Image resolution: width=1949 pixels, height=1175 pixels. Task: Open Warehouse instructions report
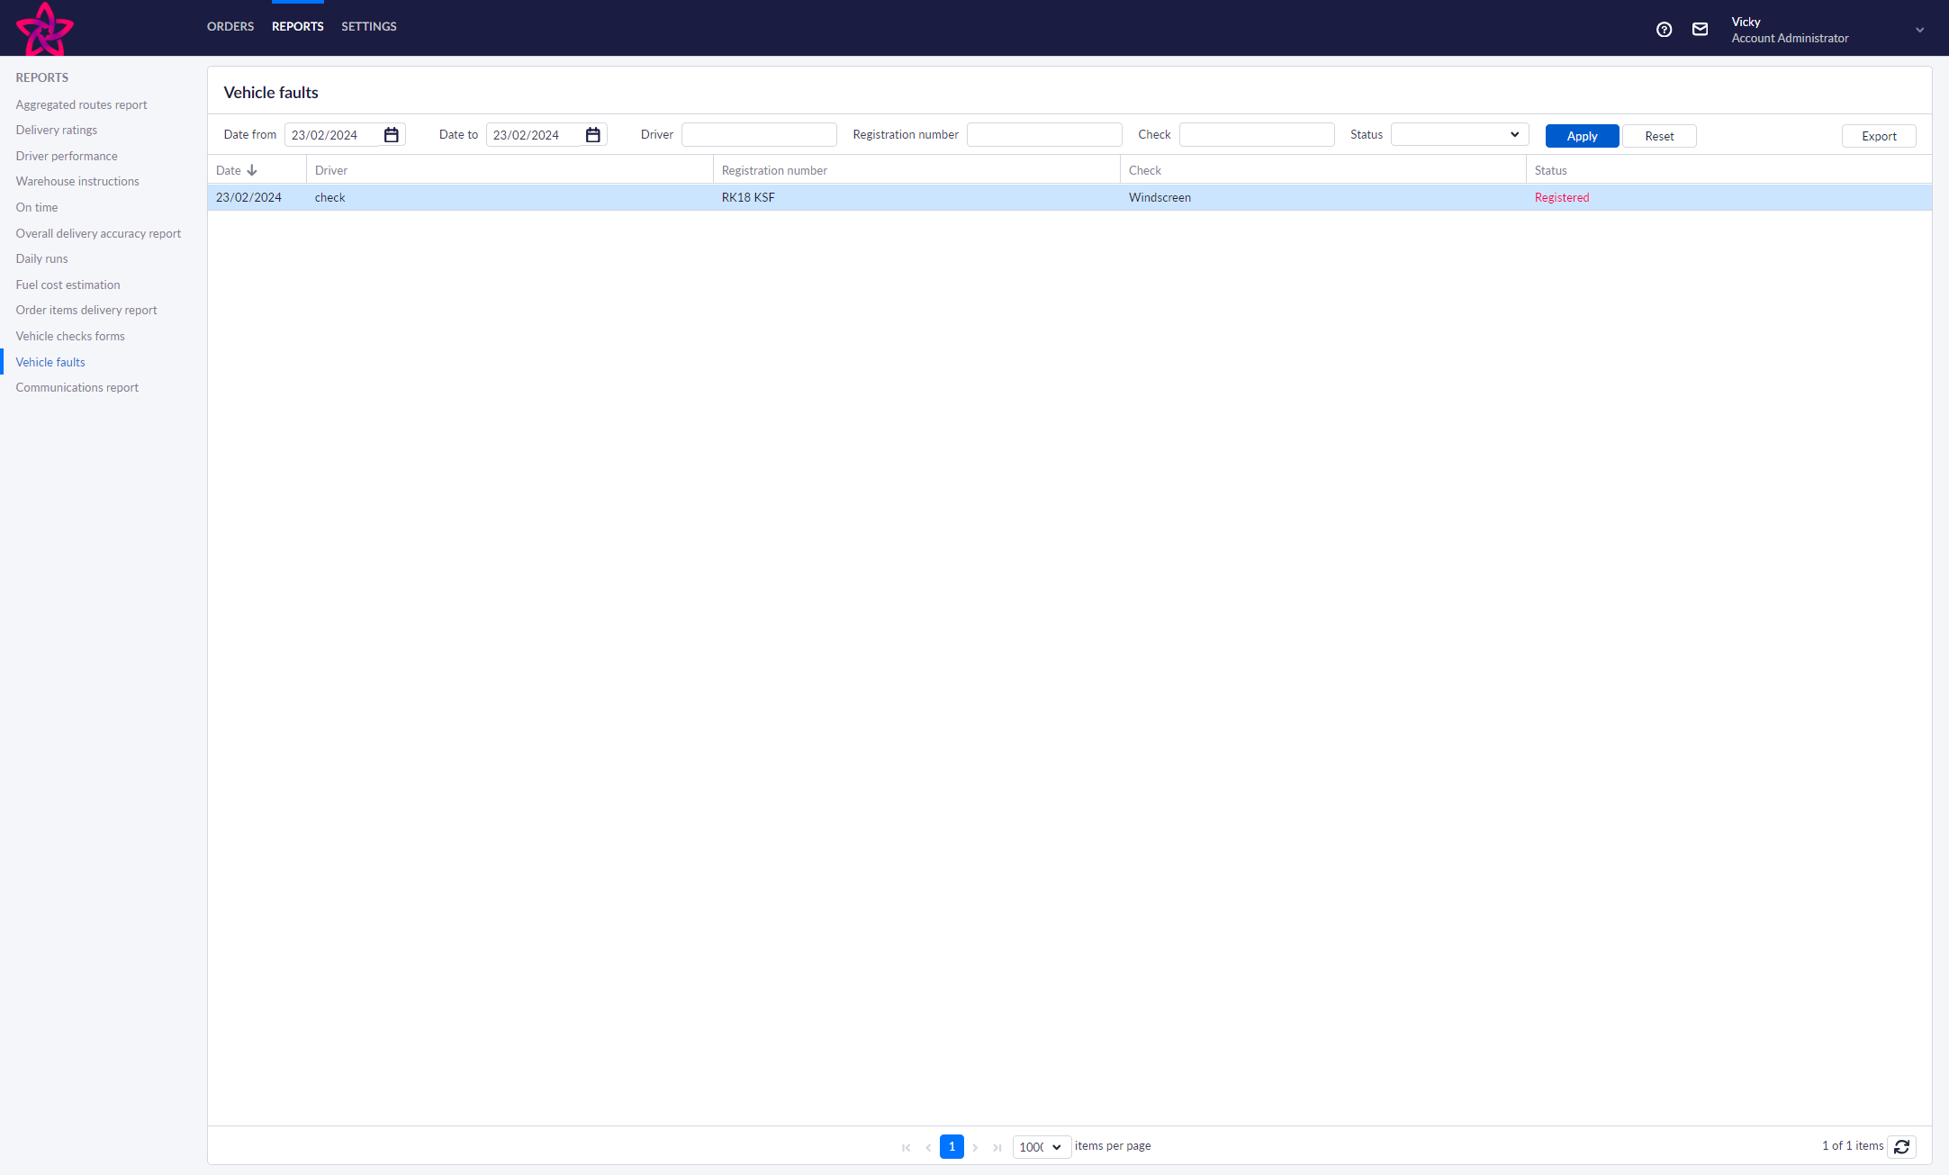pos(77,182)
